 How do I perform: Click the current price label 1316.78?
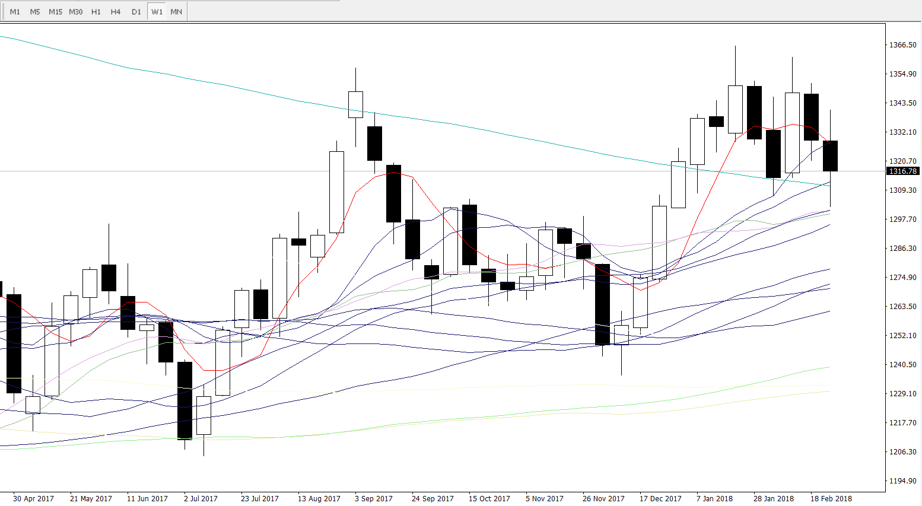pyautogui.click(x=902, y=171)
